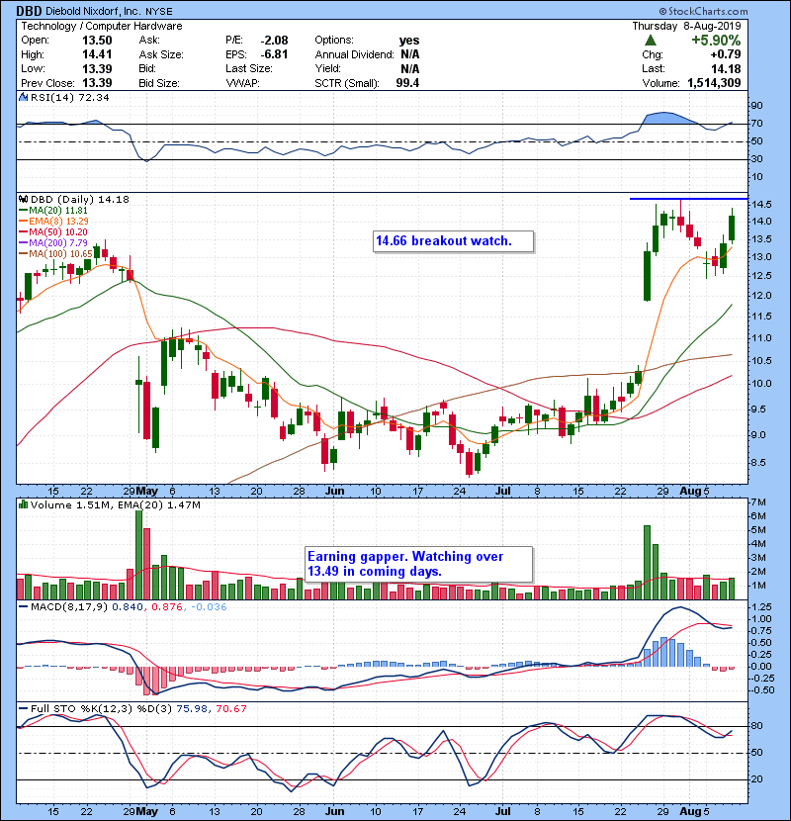Select the MA(200) 7.79 legend entry

point(53,243)
